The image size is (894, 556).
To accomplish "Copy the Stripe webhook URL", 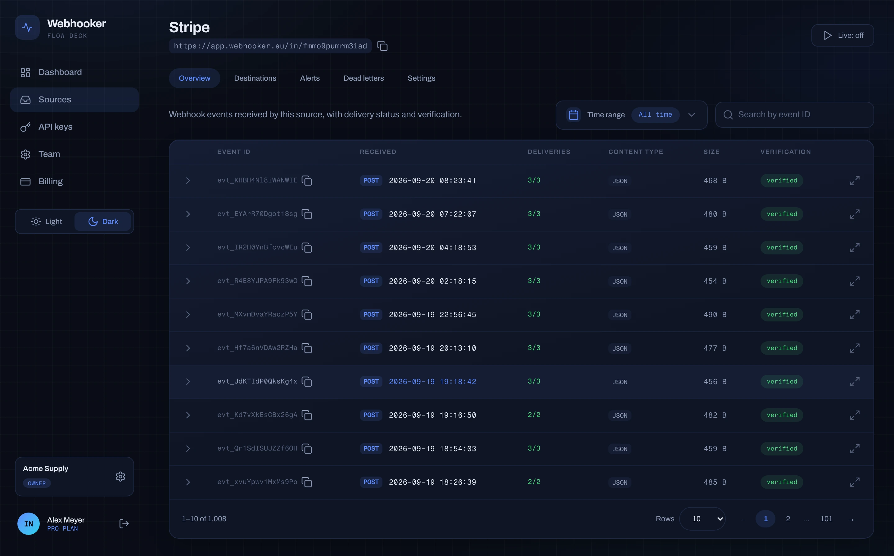I will coord(382,46).
